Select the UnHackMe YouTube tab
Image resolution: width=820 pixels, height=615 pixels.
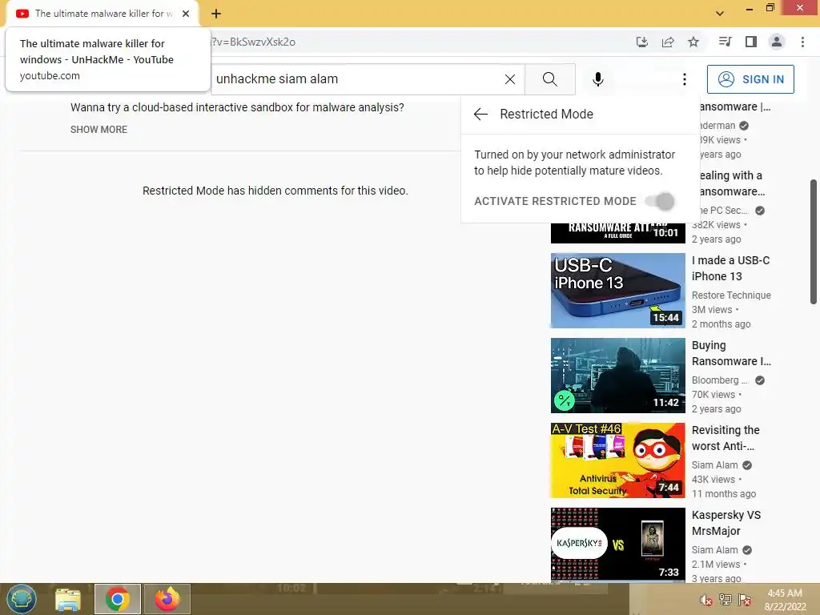(x=102, y=14)
